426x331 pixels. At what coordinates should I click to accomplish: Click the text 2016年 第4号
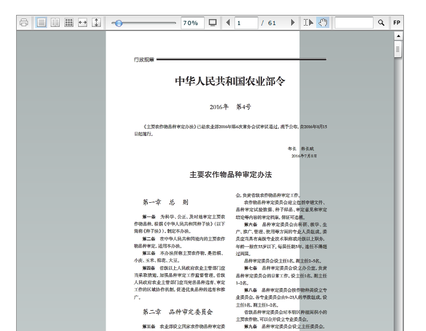230,107
